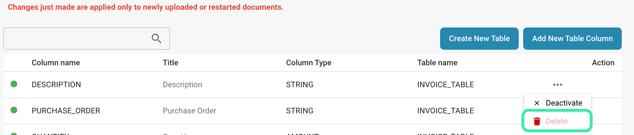Image resolution: width=634 pixels, height=135 pixels.
Task: Click green status dot of DESCRIPTION row
Action: (x=14, y=84)
